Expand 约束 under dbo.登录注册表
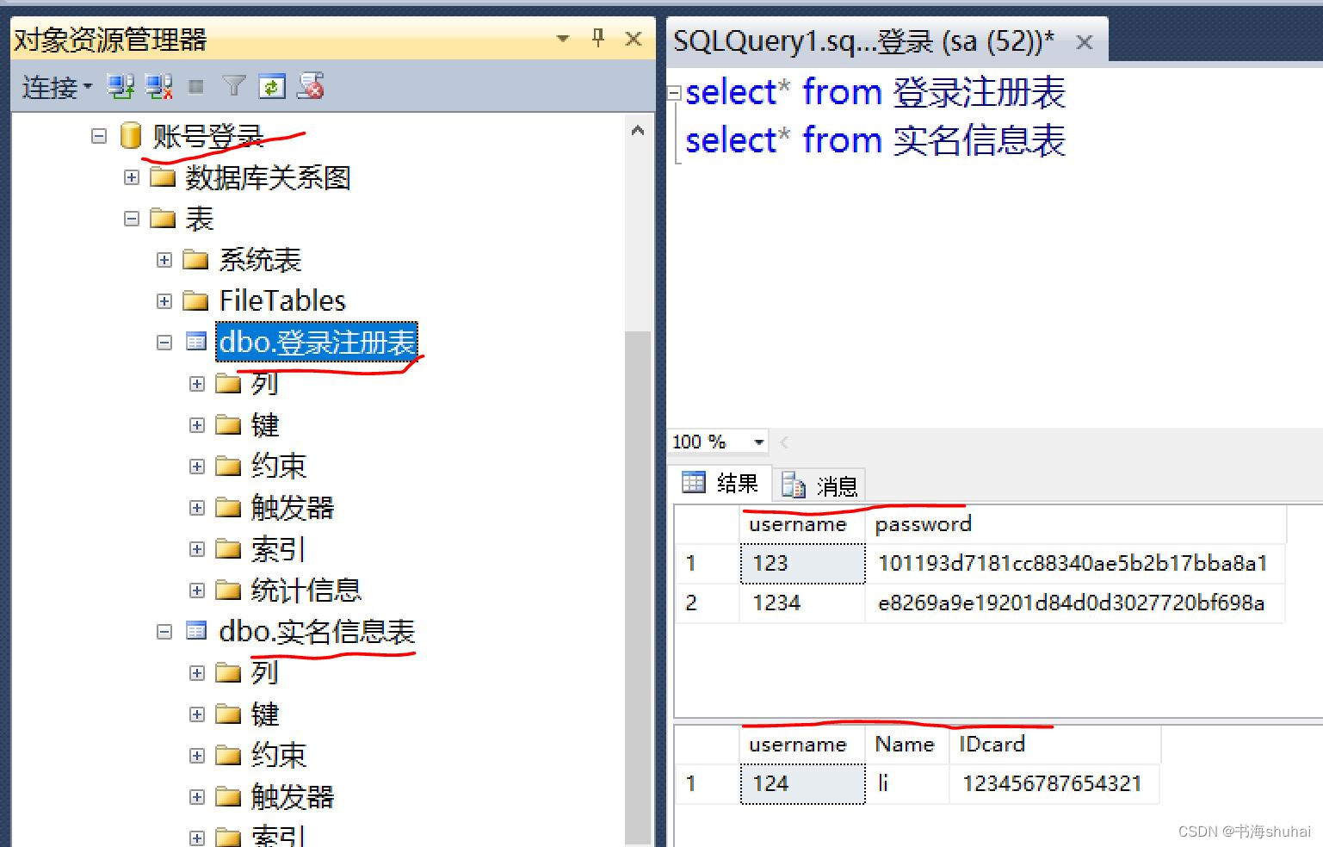This screenshot has width=1323, height=847. 197,467
